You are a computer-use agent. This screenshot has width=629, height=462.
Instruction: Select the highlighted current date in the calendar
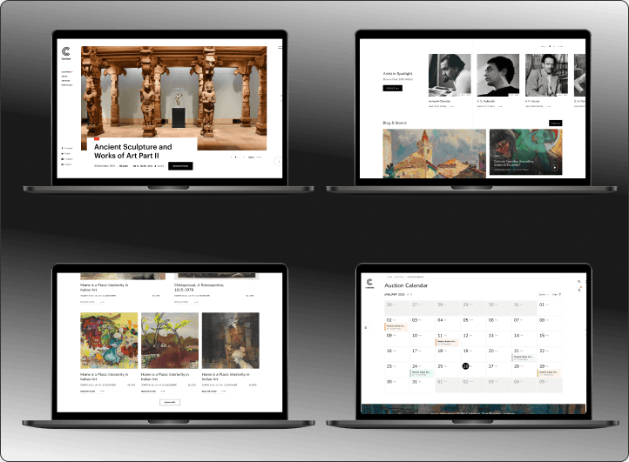point(465,366)
